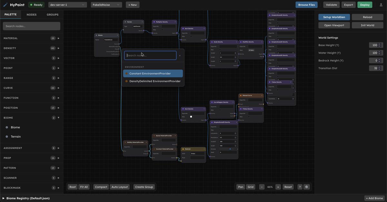Toggle Skip checkbox on CurveMapper Density node
Screen dimensions: 387x202
point(220,110)
